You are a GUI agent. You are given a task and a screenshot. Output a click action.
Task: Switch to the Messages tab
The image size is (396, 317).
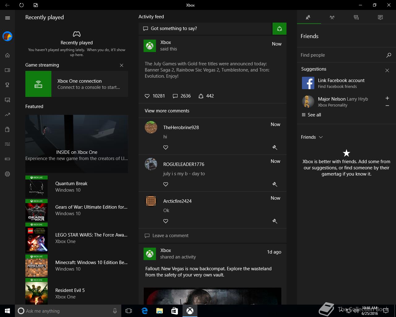(356, 17)
